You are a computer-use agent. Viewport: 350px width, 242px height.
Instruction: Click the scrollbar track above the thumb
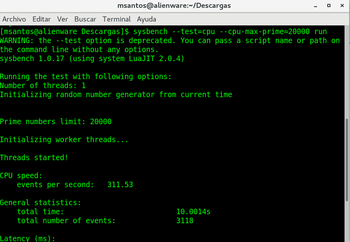point(347,70)
